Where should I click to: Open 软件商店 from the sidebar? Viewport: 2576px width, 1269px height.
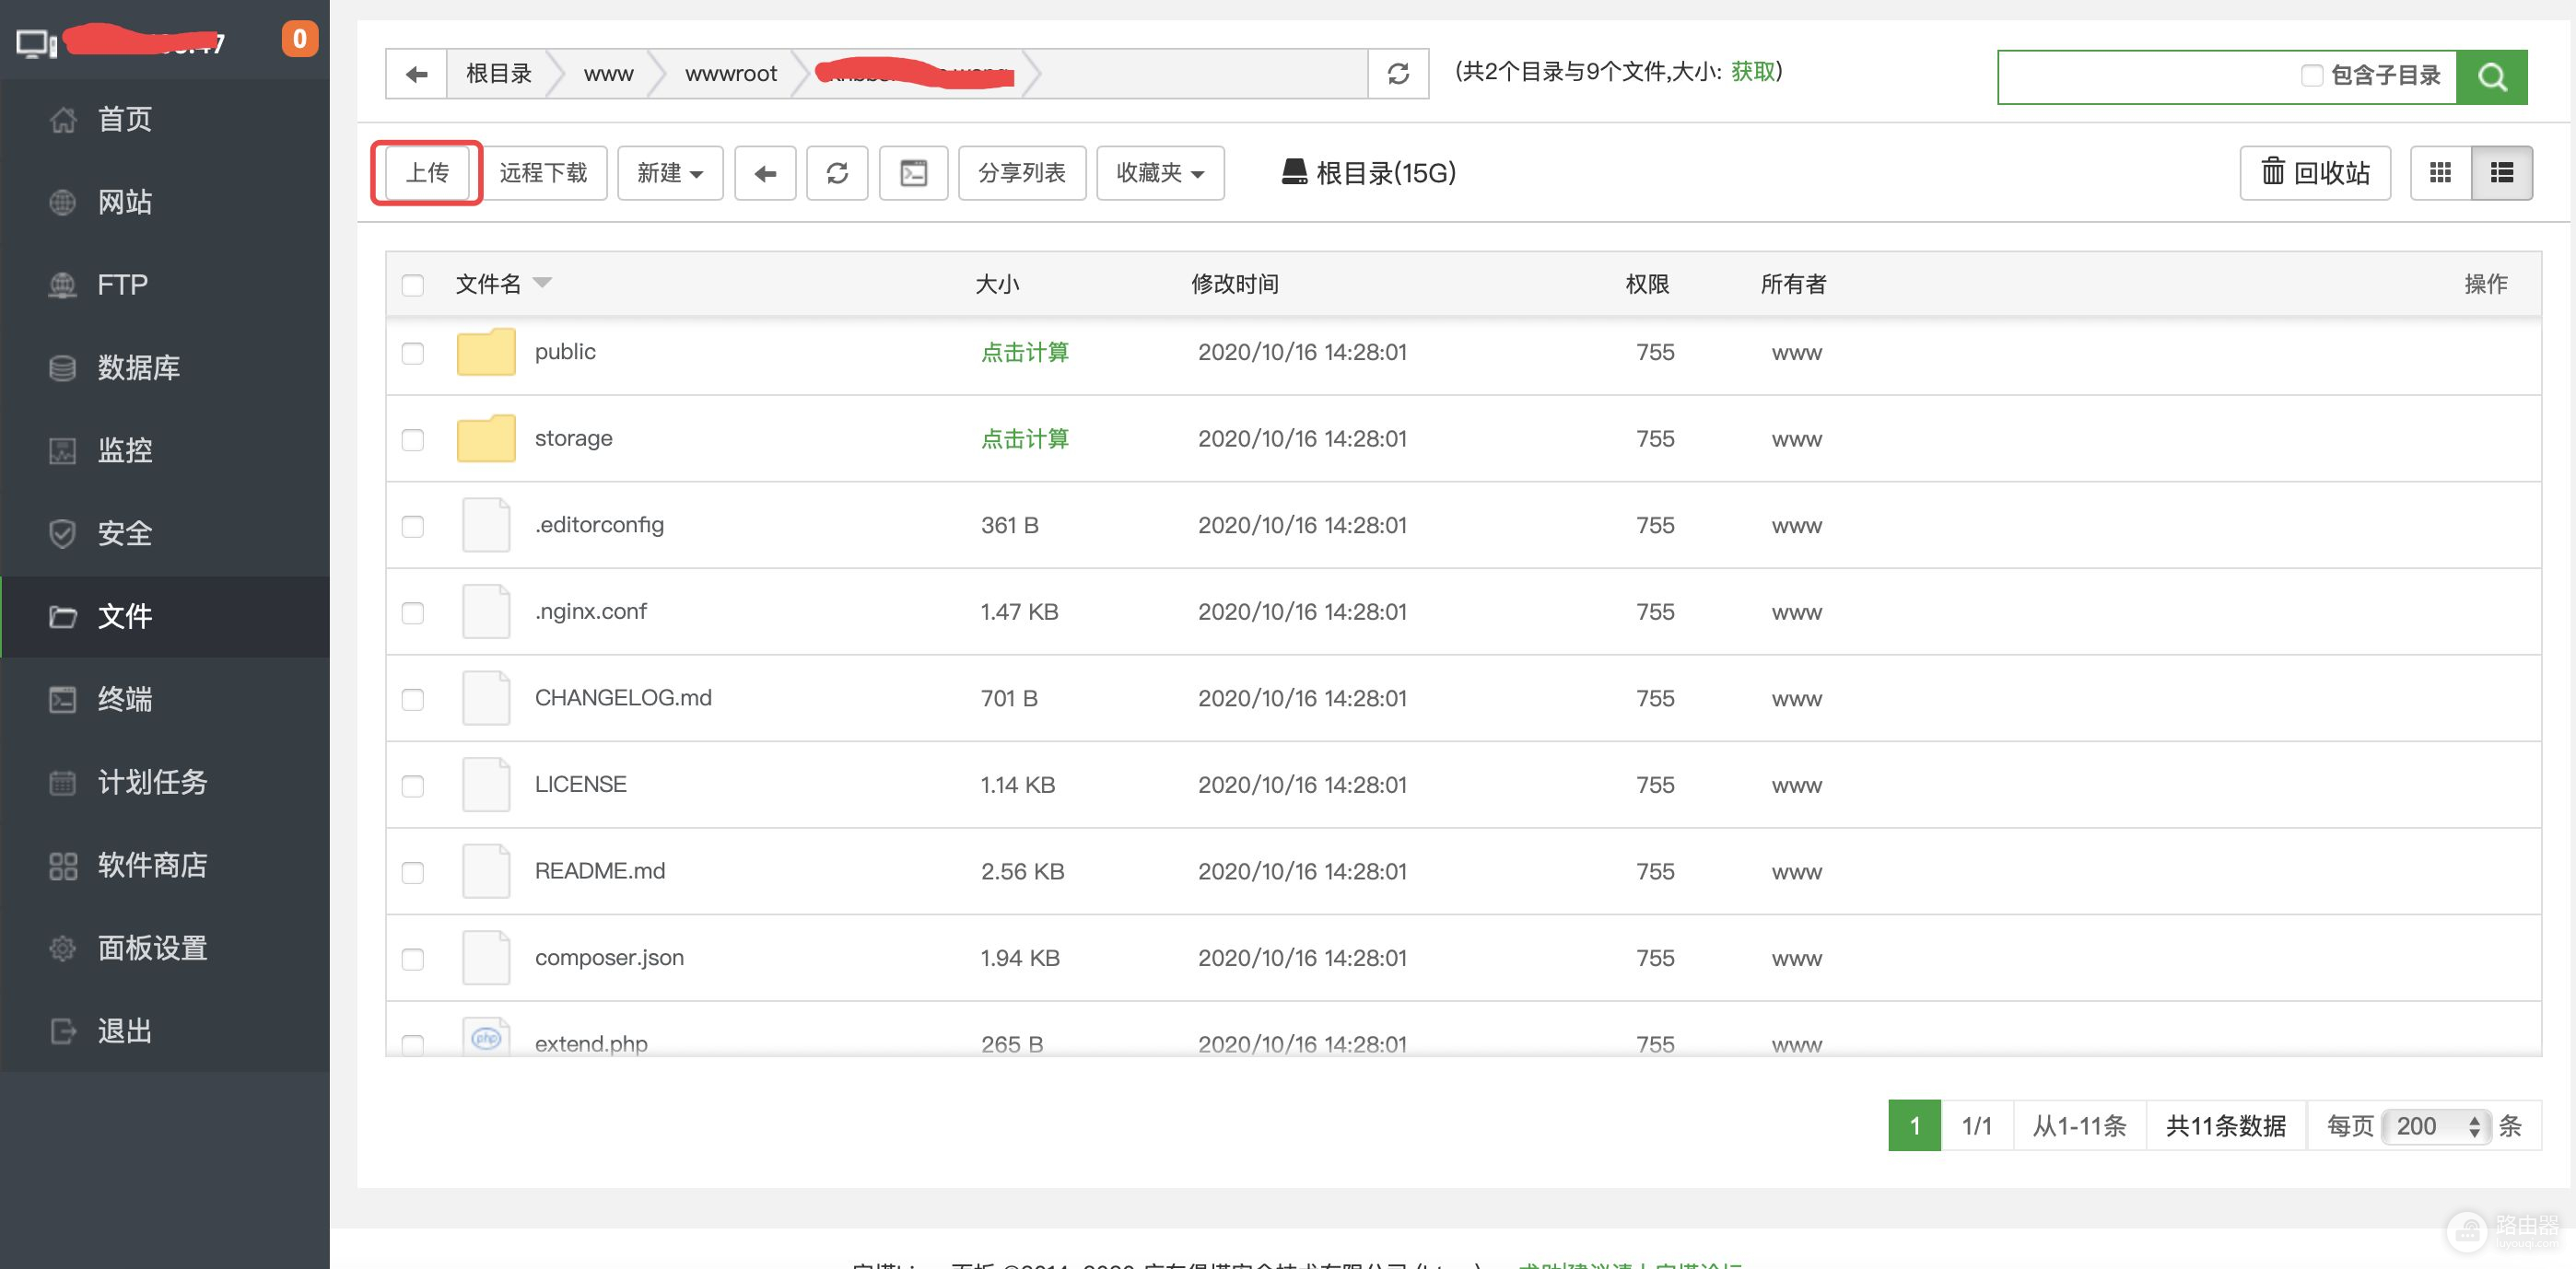tap(152, 865)
